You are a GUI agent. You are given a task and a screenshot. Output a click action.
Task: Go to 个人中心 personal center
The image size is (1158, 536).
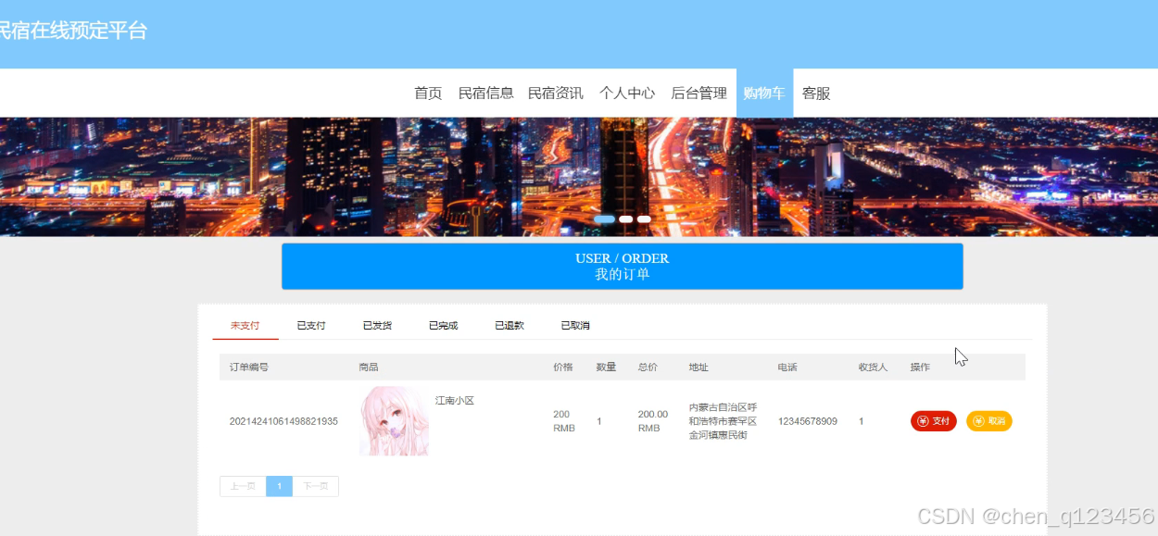[x=627, y=93]
